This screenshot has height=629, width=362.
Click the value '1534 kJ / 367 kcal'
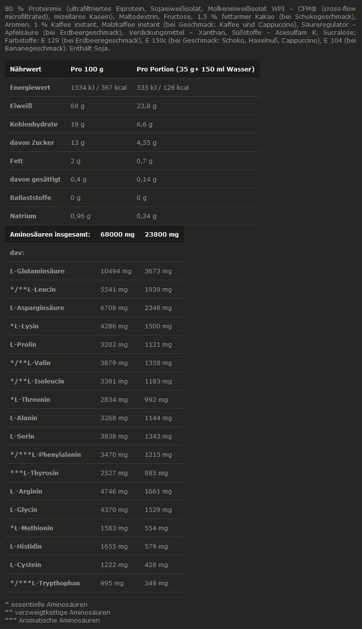99,88
